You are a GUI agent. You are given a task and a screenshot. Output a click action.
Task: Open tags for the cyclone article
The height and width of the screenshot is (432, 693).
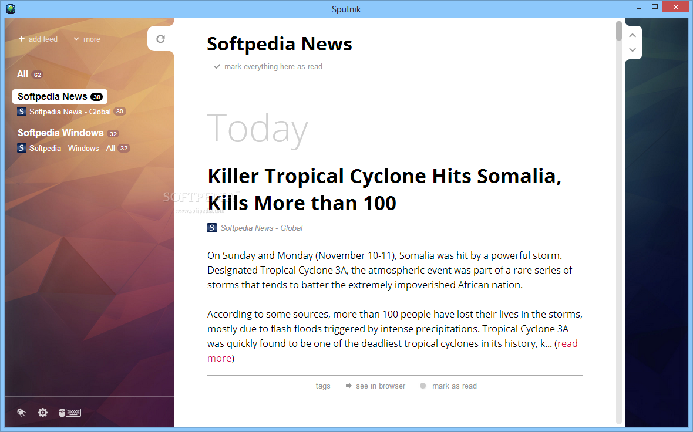[x=323, y=386]
